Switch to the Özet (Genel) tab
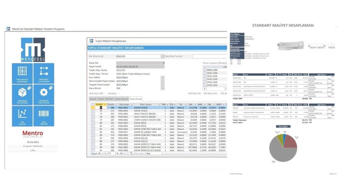This screenshot has width=349, height=196. point(122,99)
